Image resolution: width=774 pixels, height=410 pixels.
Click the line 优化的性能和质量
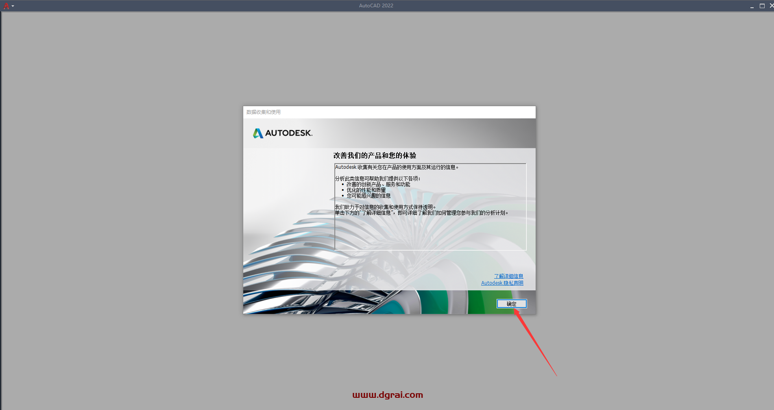pos(366,190)
